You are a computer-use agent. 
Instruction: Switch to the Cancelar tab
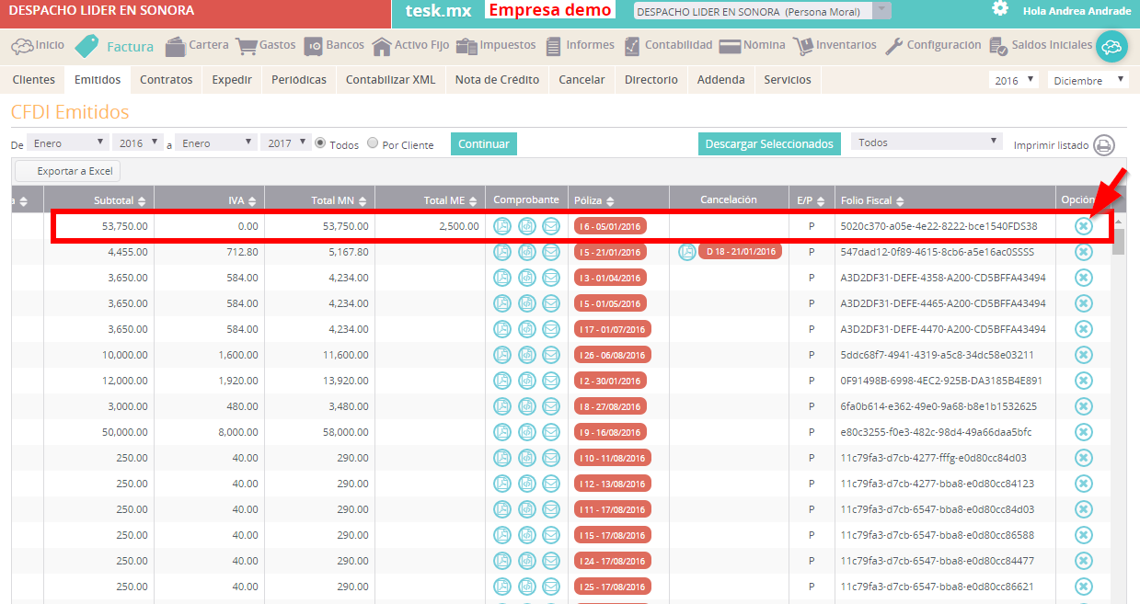[582, 80]
